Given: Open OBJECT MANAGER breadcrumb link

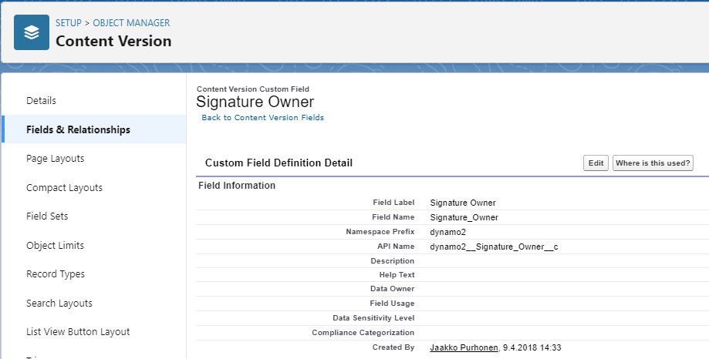Looking at the screenshot, I should [131, 23].
